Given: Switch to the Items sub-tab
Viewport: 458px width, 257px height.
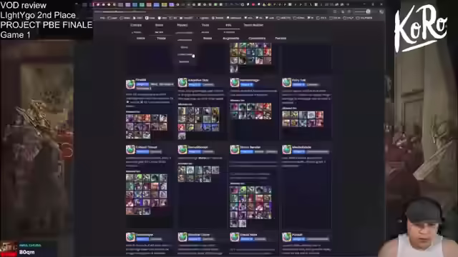Looking at the screenshot, I should tap(208, 38).
